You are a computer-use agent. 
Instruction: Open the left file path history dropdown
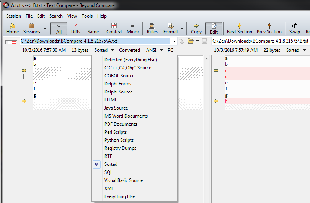pyautogui.click(x=174, y=41)
